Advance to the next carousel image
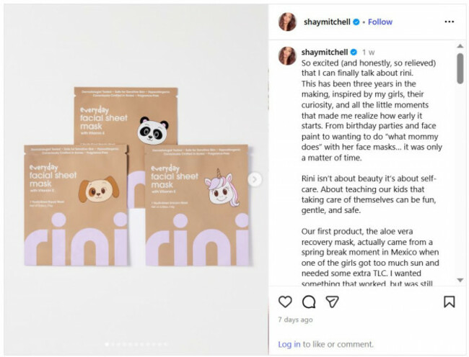The width and height of the screenshot is (469, 357). click(255, 179)
